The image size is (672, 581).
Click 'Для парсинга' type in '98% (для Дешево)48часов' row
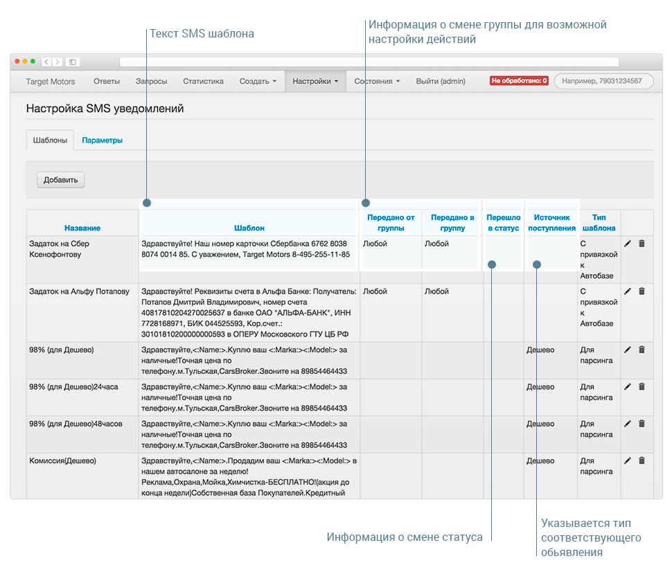point(596,429)
